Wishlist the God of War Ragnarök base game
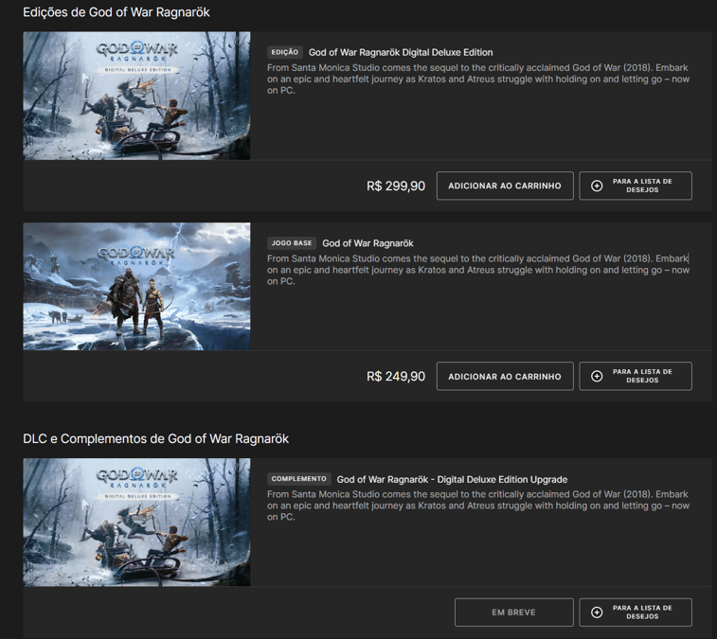This screenshot has height=639, width=717. point(636,376)
